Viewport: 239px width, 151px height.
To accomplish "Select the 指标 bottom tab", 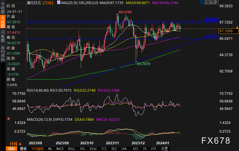I will [11, 149].
